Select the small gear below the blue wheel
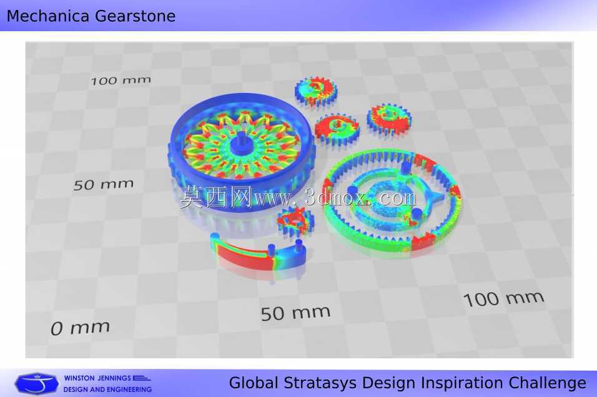The image size is (597, 397). coord(296,223)
